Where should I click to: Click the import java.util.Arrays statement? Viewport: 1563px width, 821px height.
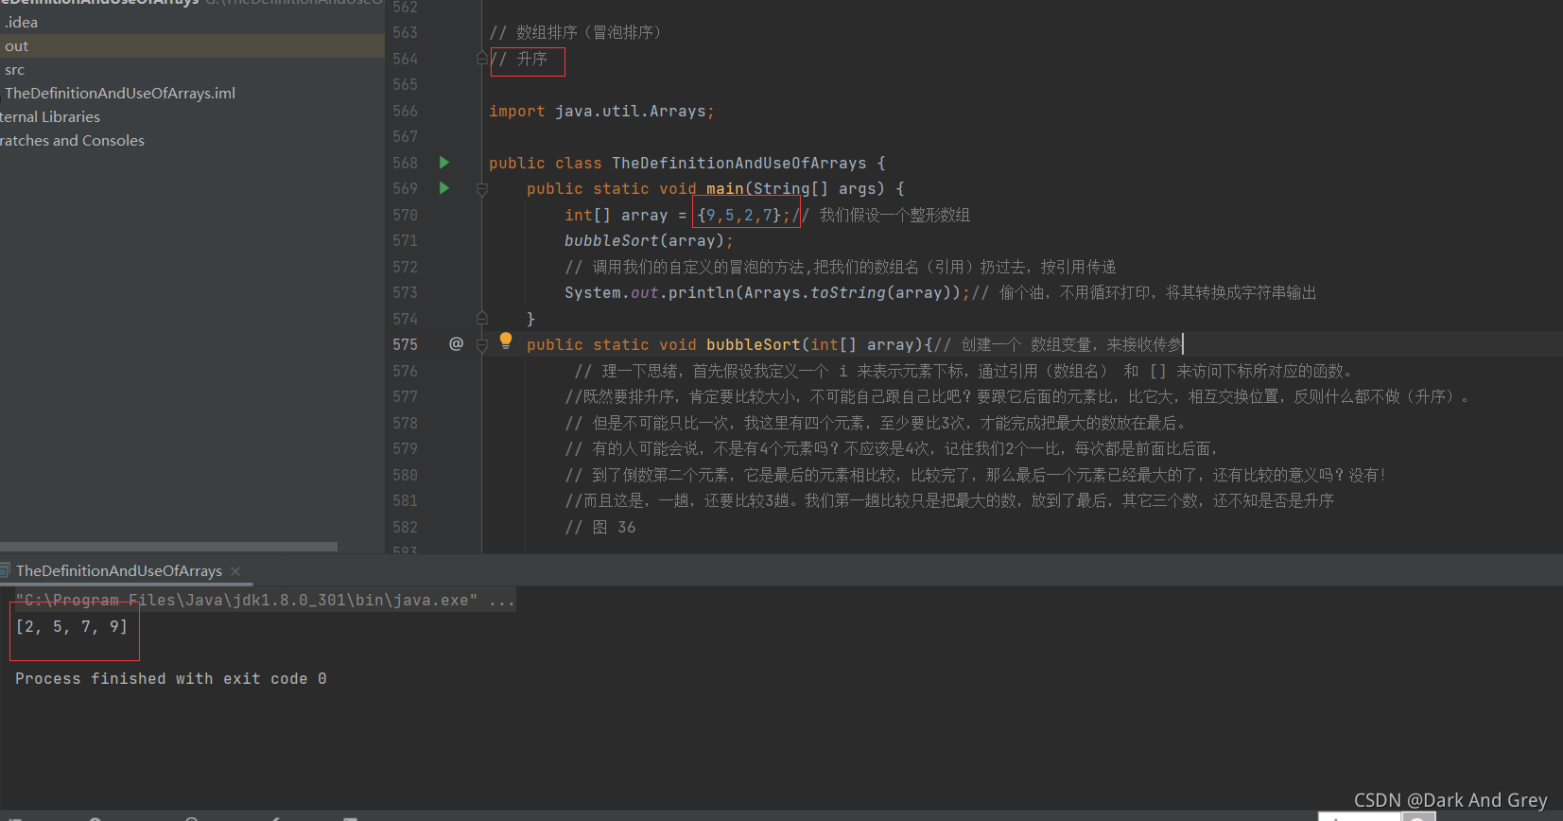[x=601, y=111]
